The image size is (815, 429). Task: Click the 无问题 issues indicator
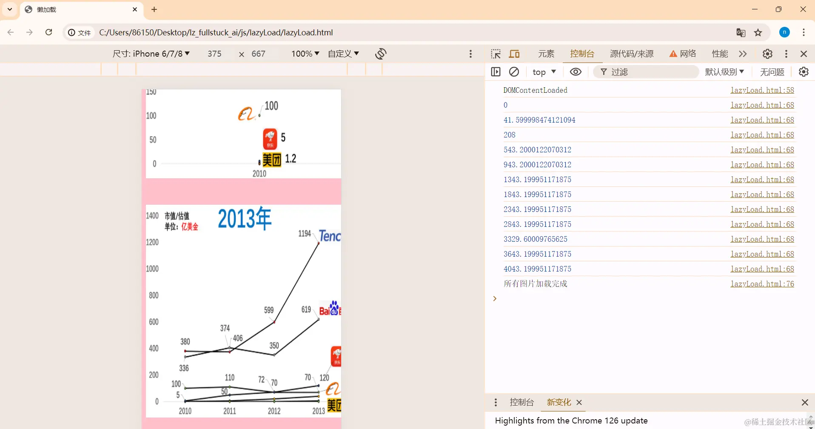pos(772,72)
